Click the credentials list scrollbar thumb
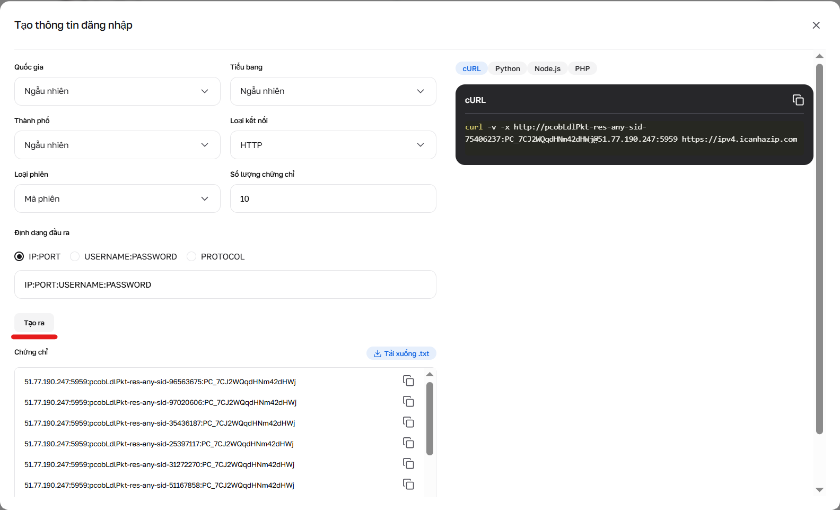Image resolution: width=840 pixels, height=510 pixels. 430,418
